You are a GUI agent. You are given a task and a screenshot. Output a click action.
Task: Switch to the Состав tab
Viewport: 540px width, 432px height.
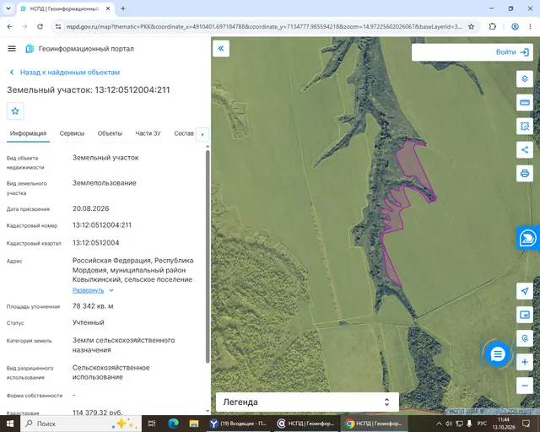click(184, 133)
